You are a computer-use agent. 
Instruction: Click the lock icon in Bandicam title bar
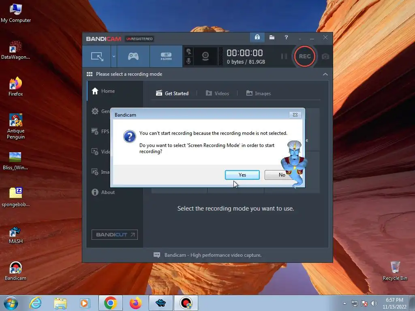[257, 37]
